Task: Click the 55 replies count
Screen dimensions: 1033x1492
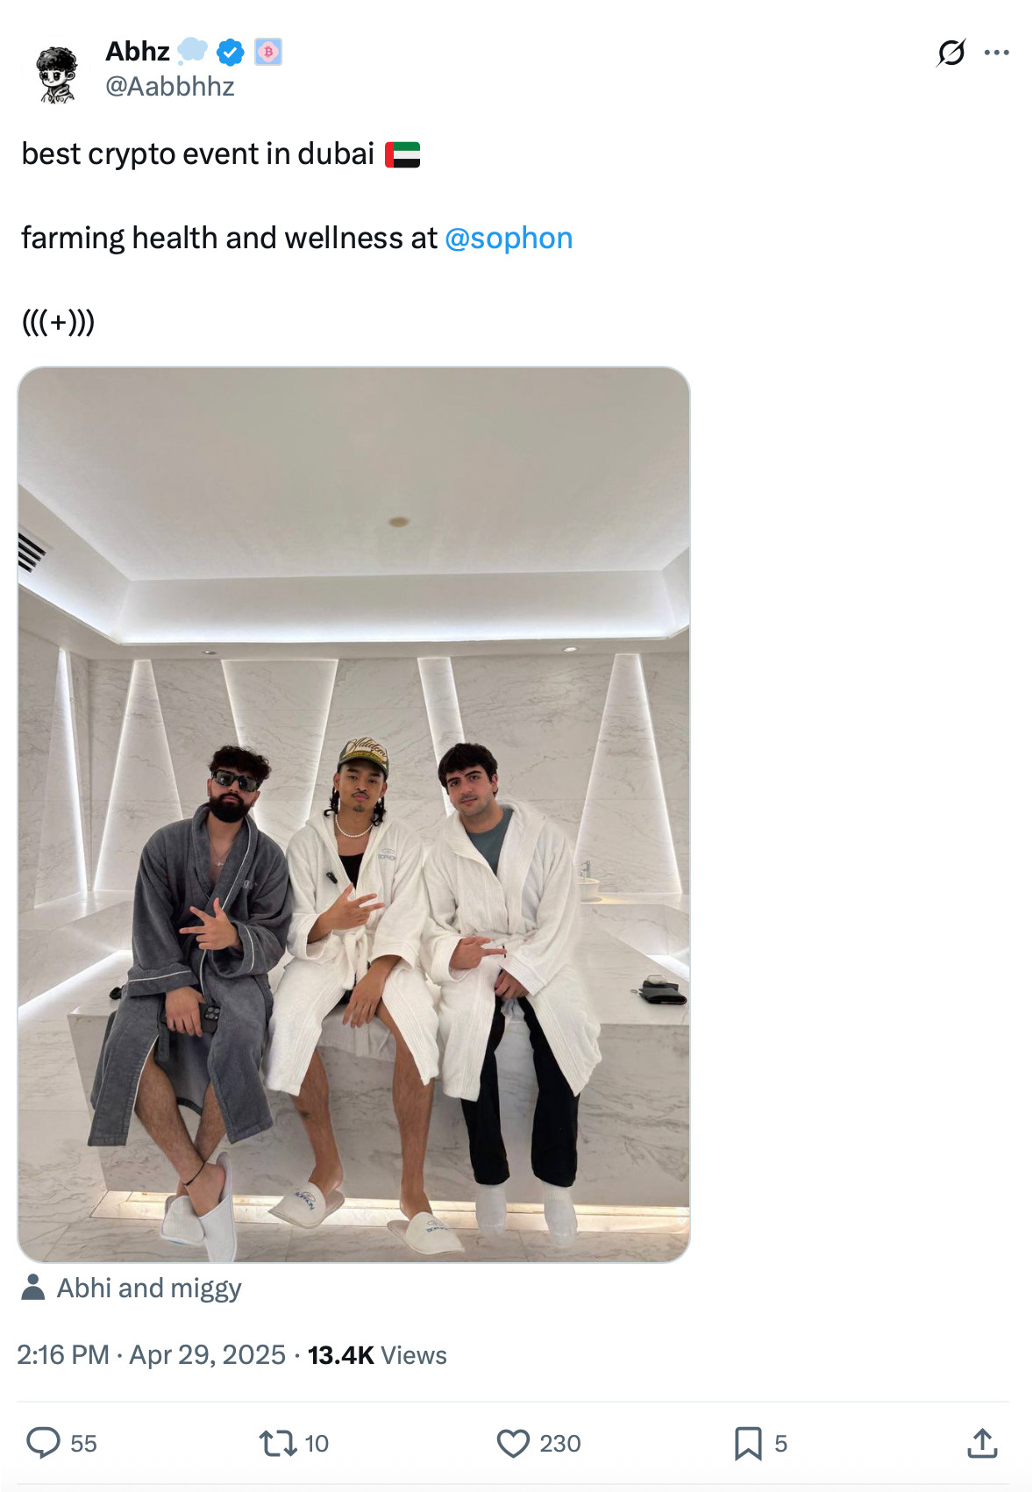Action: [83, 1443]
